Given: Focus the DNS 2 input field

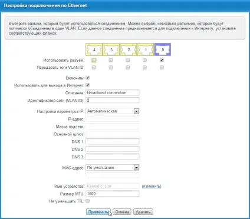Looking at the screenshot, I should click(x=113, y=149).
